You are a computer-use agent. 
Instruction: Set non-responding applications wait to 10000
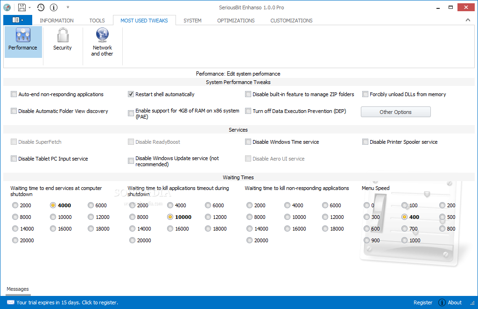tap(287, 217)
